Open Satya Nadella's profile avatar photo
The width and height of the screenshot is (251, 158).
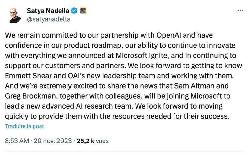tap(13, 15)
